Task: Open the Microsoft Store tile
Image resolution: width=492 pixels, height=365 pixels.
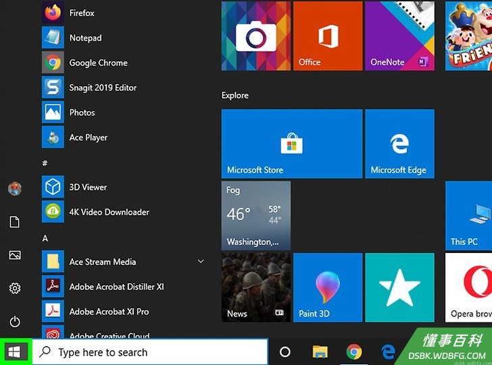Action: [292, 144]
